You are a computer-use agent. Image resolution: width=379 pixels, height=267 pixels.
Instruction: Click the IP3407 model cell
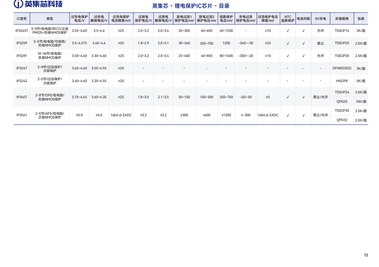(x=21, y=97)
